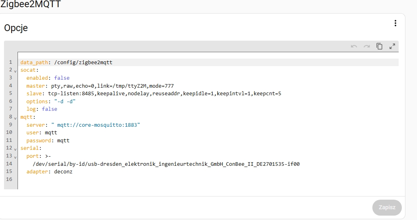The height and width of the screenshot is (220, 417).
Task: Click the deconz adapter value
Action: coord(63,172)
